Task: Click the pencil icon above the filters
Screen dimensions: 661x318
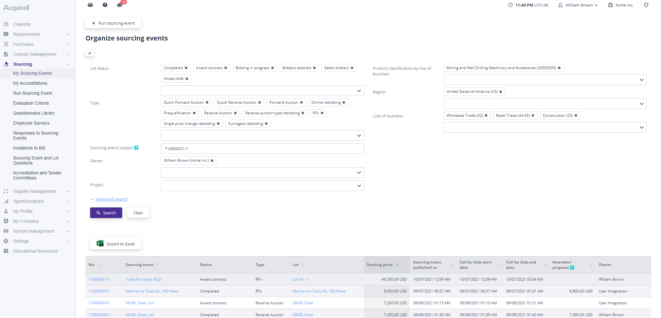Action: point(89,53)
